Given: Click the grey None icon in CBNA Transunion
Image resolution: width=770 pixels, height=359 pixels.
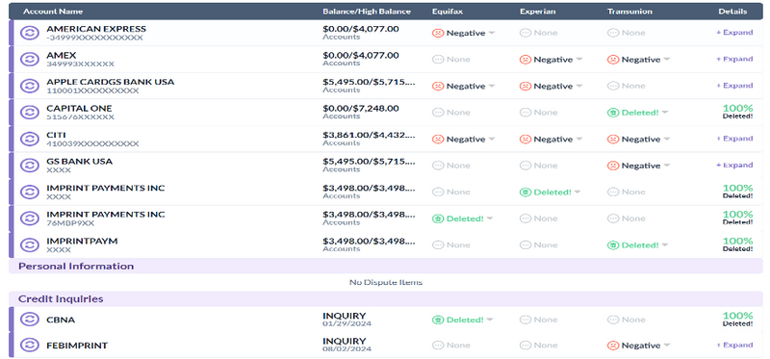Looking at the screenshot, I should [613, 320].
